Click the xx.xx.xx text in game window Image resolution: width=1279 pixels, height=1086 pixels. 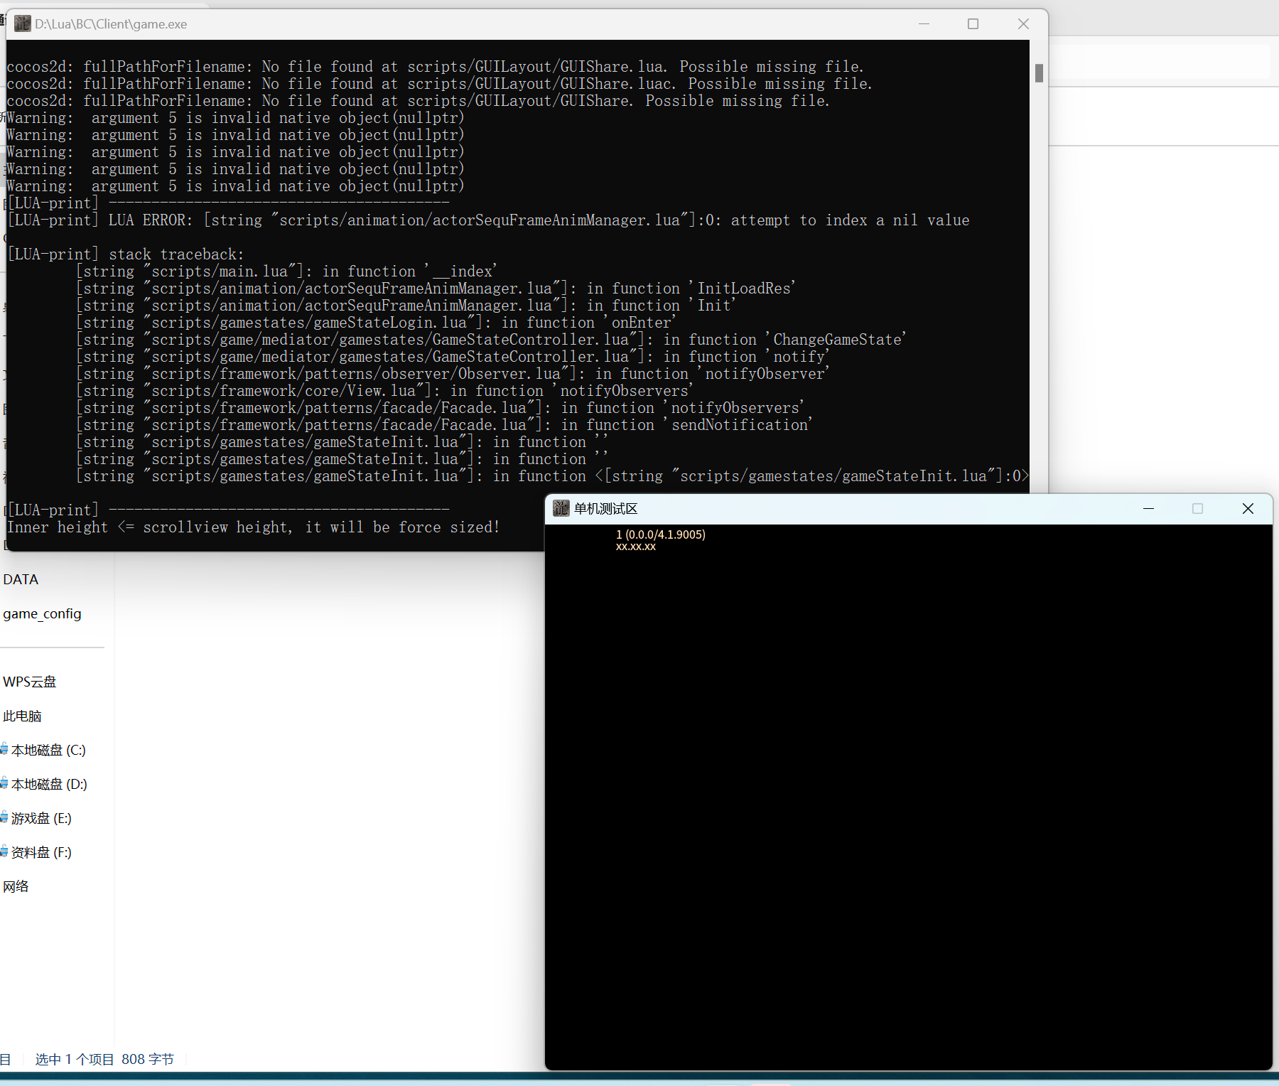[x=636, y=547]
